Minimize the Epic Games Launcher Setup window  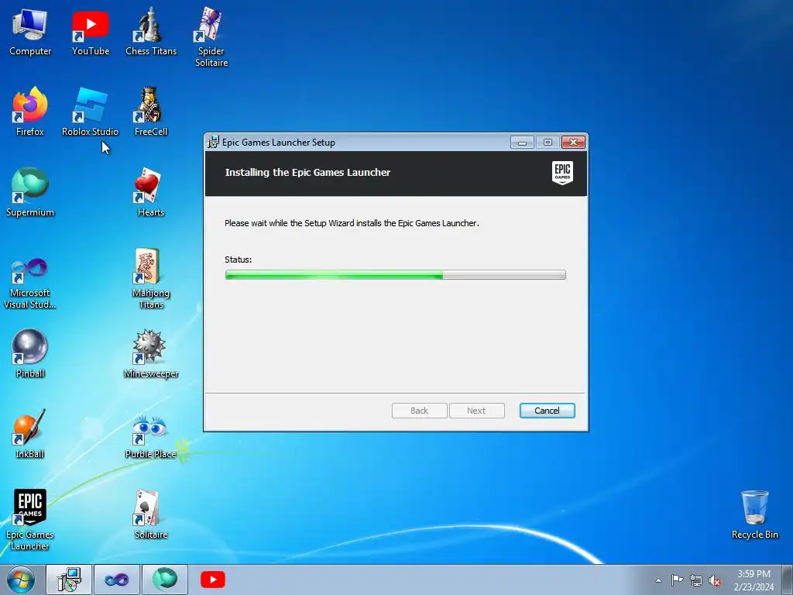pyautogui.click(x=522, y=143)
